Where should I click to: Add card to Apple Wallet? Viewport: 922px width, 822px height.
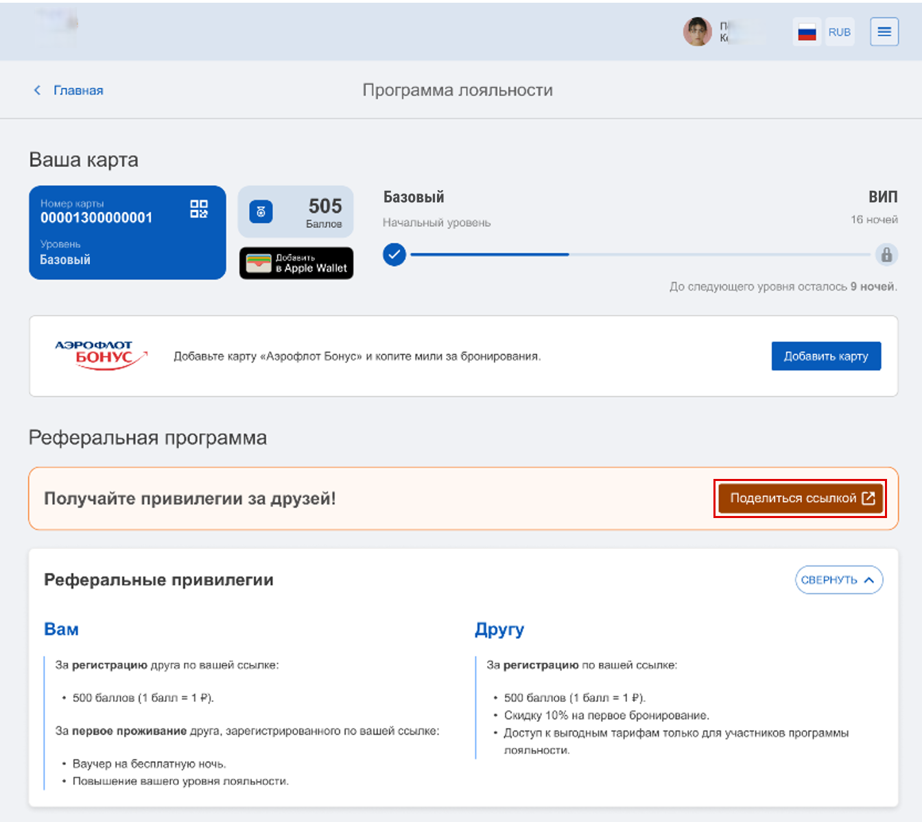click(x=296, y=263)
